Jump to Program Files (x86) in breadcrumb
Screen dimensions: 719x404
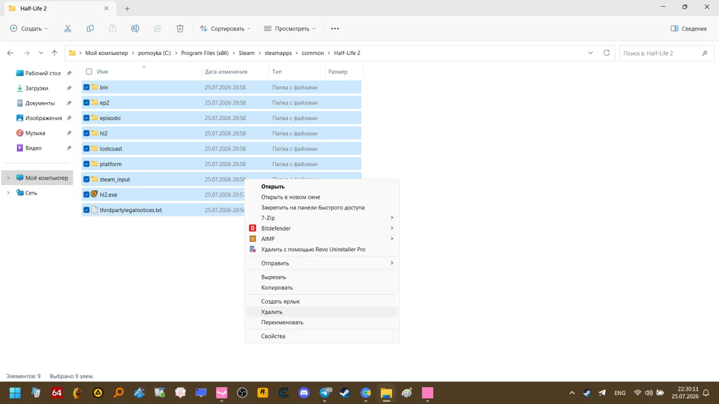204,53
